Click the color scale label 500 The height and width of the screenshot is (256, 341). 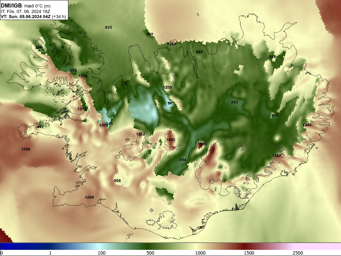click(x=150, y=253)
